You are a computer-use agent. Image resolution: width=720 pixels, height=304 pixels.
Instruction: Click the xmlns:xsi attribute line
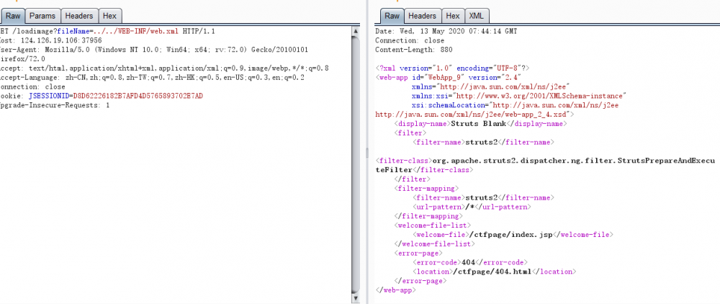pyautogui.click(x=519, y=96)
